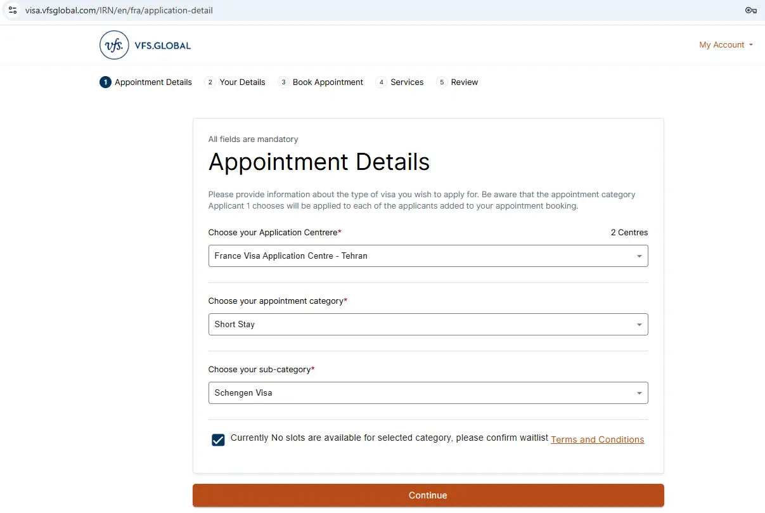
Task: Click the Continue button
Action: [x=428, y=495]
